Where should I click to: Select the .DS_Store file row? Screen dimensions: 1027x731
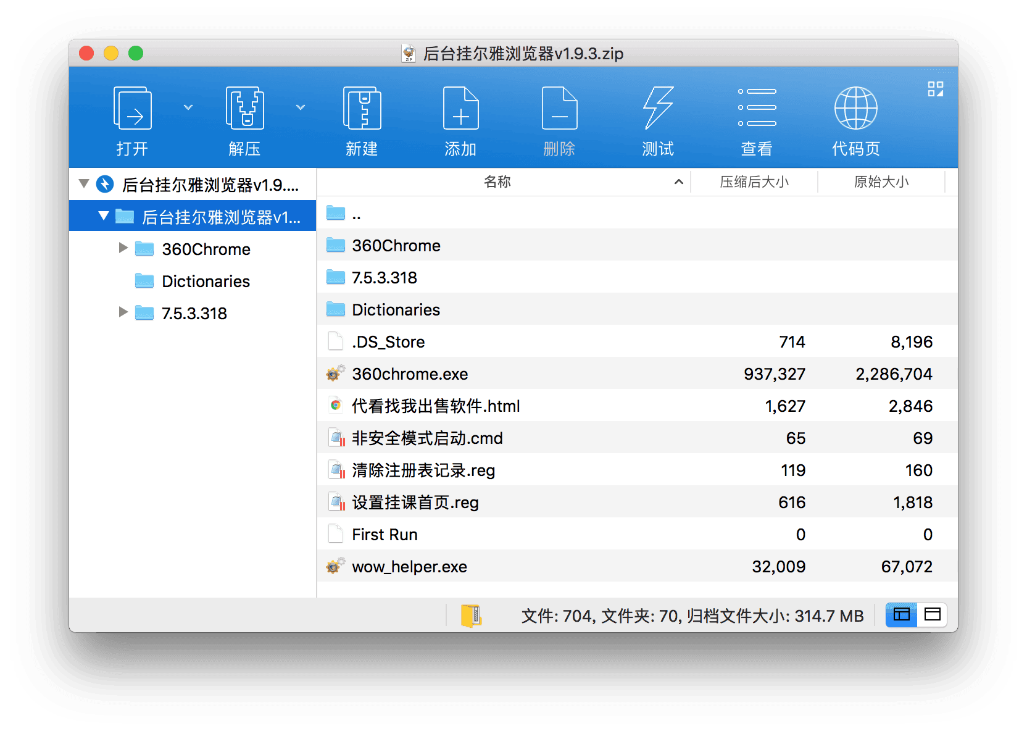pyautogui.click(x=638, y=342)
